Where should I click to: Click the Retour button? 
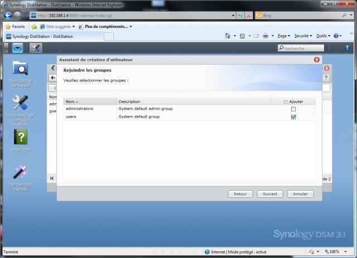pyautogui.click(x=240, y=194)
